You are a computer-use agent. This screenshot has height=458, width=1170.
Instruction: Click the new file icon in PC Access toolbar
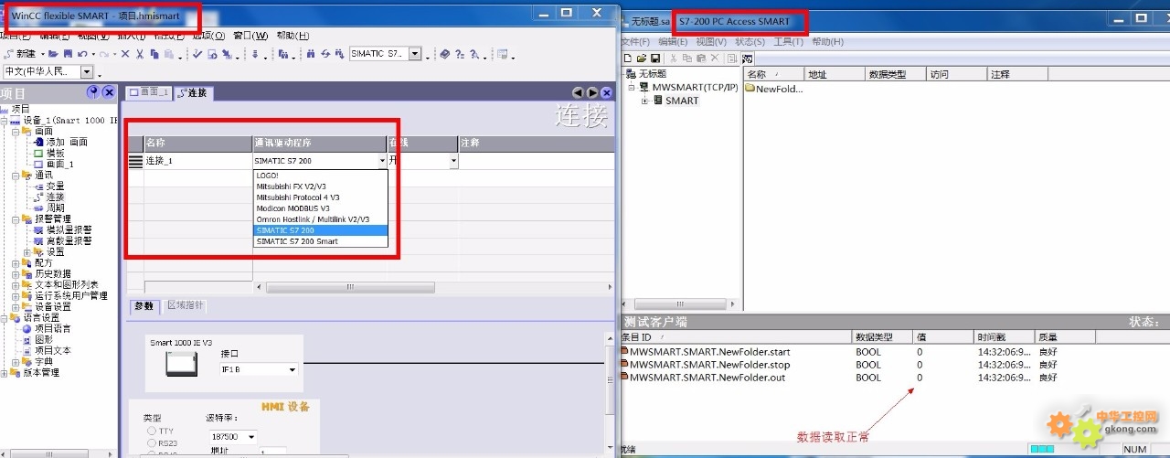coord(628,59)
